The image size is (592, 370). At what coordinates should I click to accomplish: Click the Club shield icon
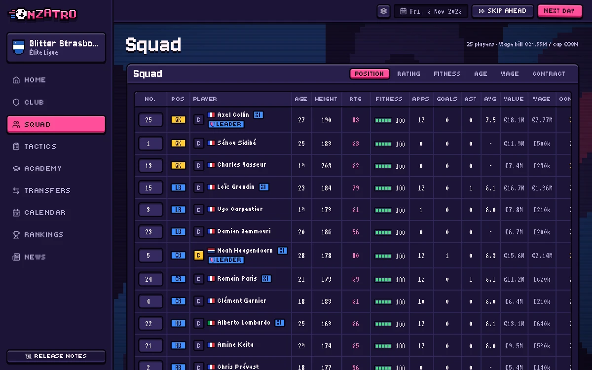point(16,102)
